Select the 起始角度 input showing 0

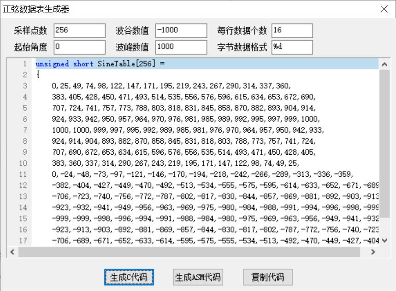[79, 47]
